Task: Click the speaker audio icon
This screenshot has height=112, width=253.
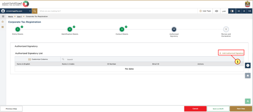Action: (x=216, y=11)
